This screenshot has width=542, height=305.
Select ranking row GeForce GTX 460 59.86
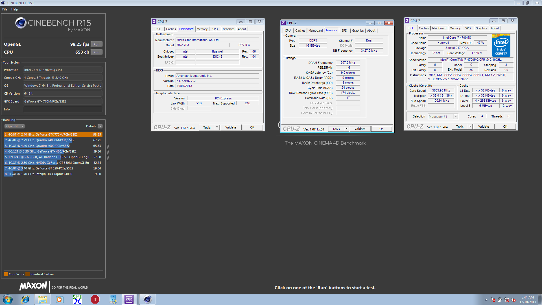(53, 151)
